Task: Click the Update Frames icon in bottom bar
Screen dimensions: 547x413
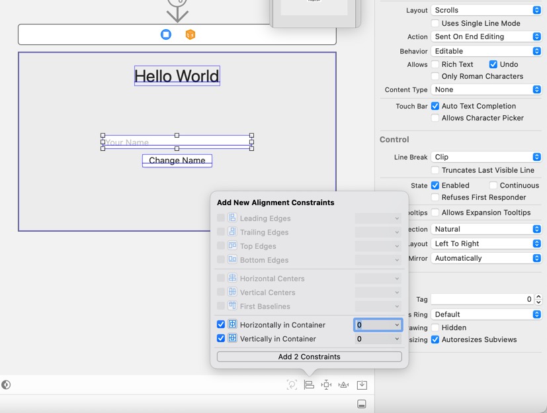Action: coord(292,385)
